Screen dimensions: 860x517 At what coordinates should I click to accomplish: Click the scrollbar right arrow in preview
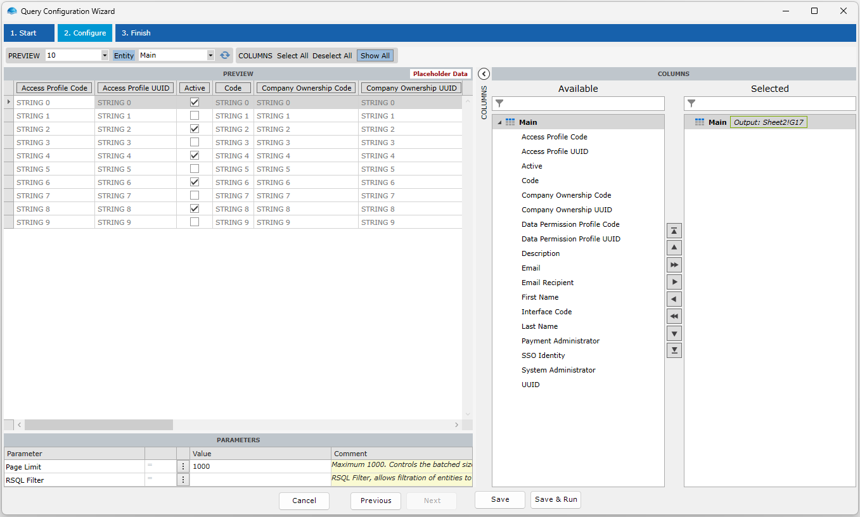click(456, 424)
